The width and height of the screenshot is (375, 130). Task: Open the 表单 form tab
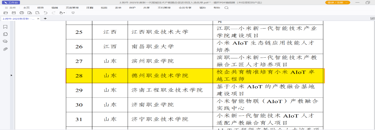click(118, 8)
